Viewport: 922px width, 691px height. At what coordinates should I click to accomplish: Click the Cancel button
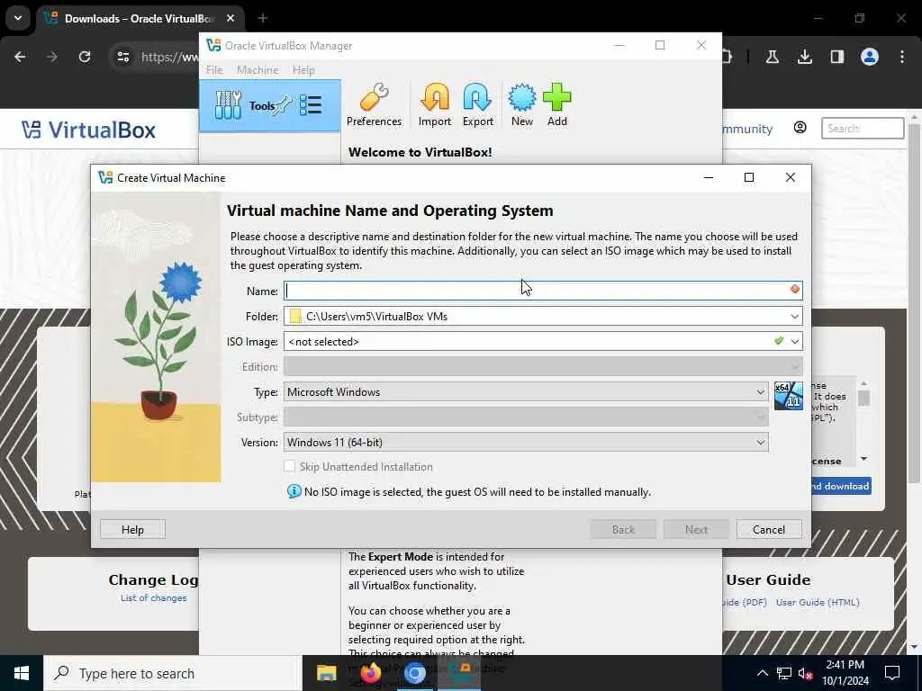click(769, 529)
